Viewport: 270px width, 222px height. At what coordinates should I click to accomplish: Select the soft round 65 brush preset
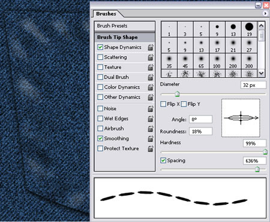coord(201,61)
